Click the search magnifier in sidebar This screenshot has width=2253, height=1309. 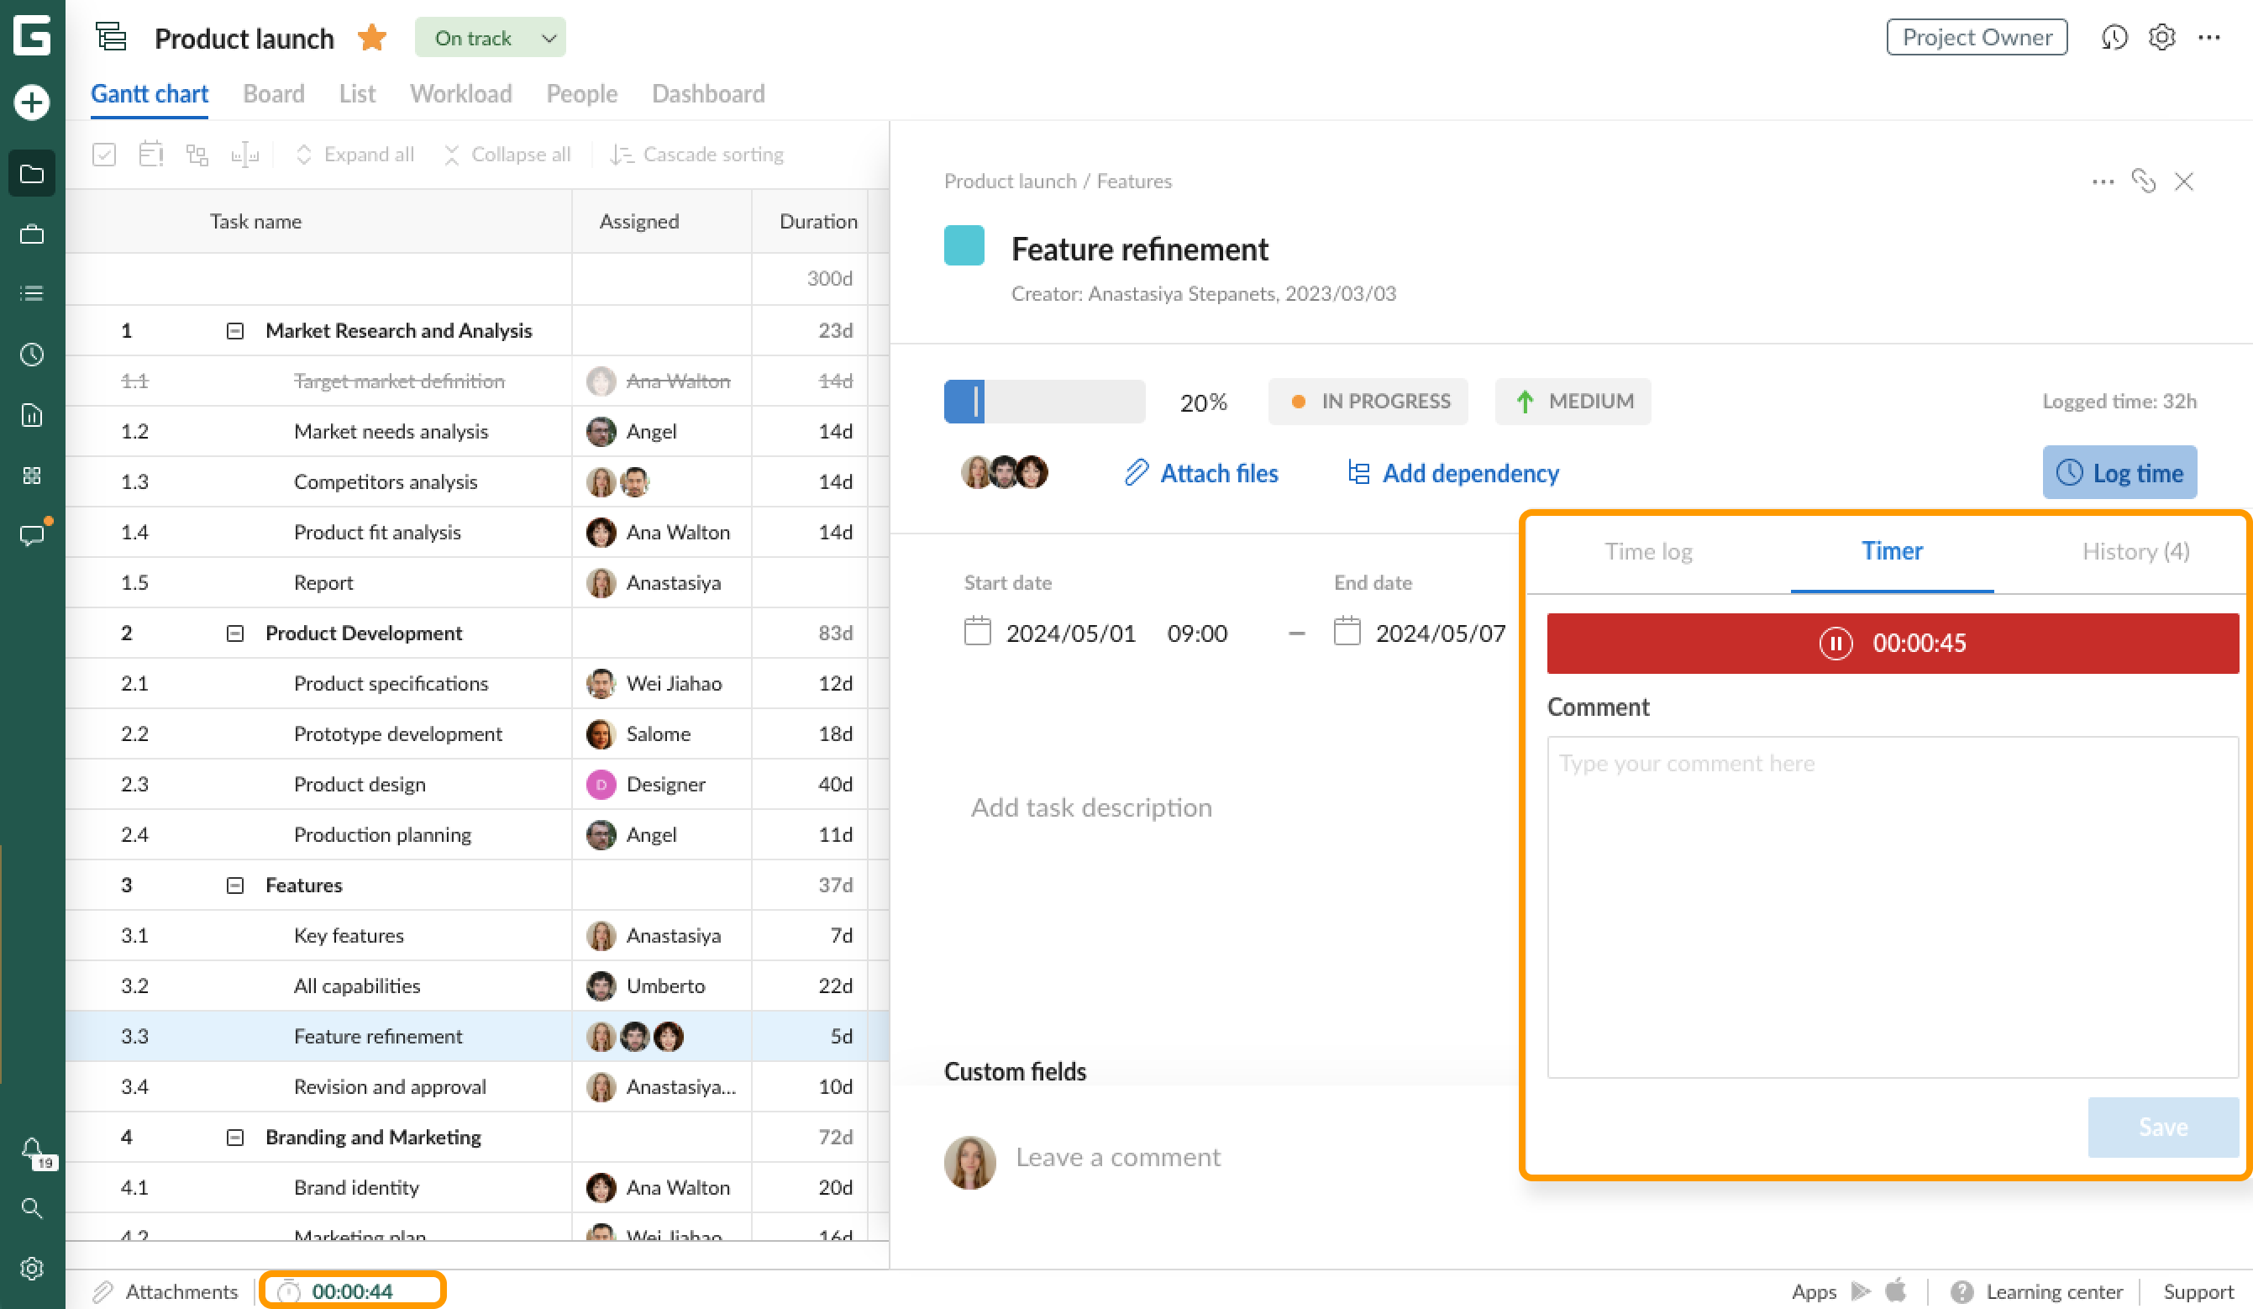click(31, 1208)
